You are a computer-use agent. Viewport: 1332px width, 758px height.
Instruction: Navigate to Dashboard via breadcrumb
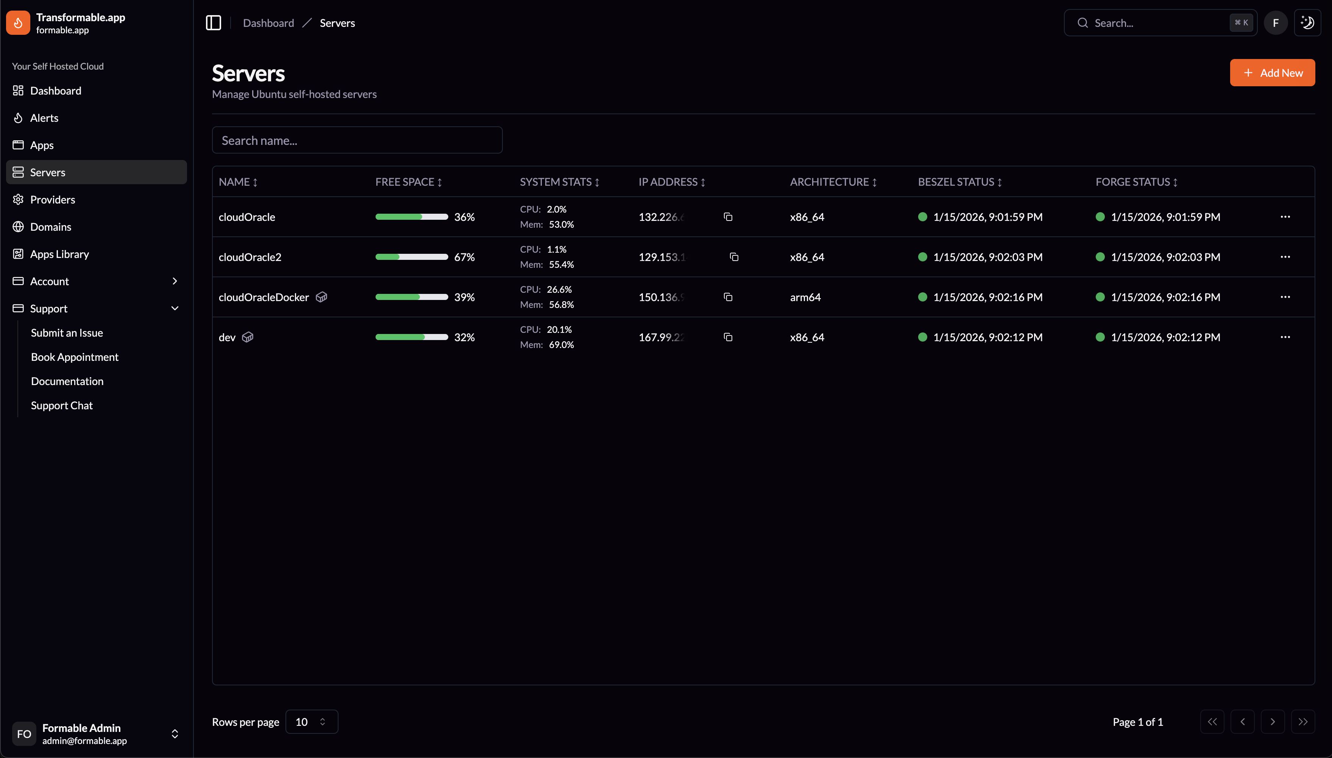[268, 22]
